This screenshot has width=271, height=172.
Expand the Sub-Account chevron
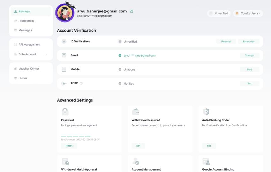click(x=46, y=54)
